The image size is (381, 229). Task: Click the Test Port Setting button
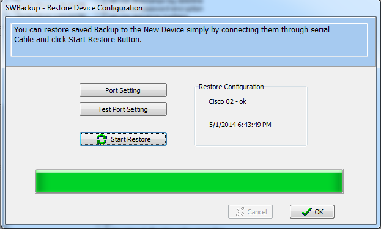coord(123,109)
